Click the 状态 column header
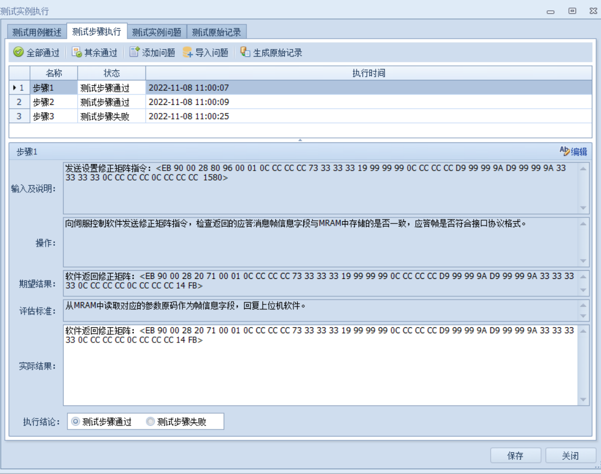601x474 pixels. pos(112,73)
